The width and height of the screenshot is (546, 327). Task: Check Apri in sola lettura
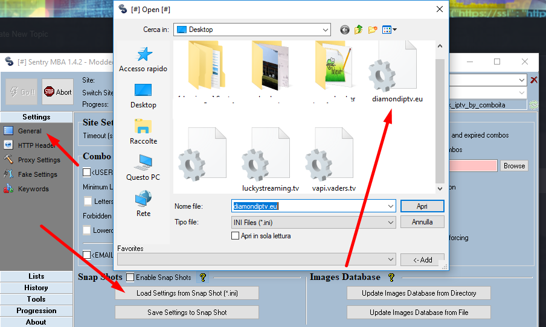[x=235, y=236]
